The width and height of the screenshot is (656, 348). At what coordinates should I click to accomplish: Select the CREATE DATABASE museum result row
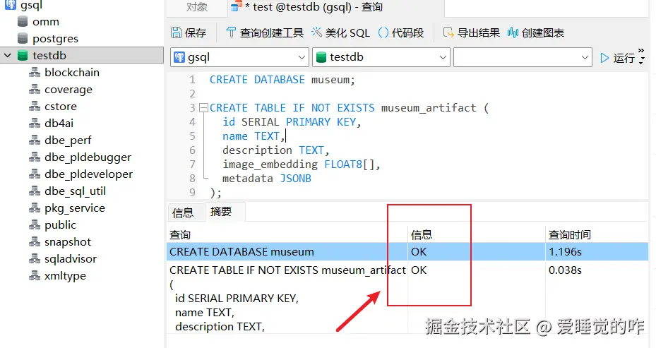407,252
